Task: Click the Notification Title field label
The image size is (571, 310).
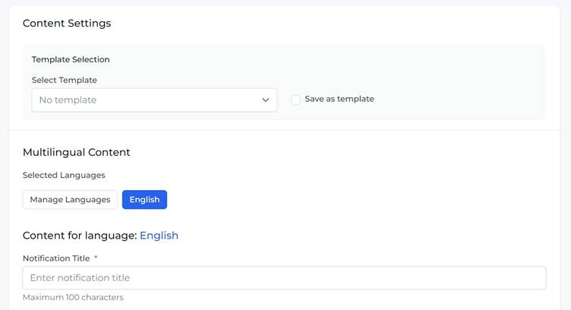Action: 56,258
